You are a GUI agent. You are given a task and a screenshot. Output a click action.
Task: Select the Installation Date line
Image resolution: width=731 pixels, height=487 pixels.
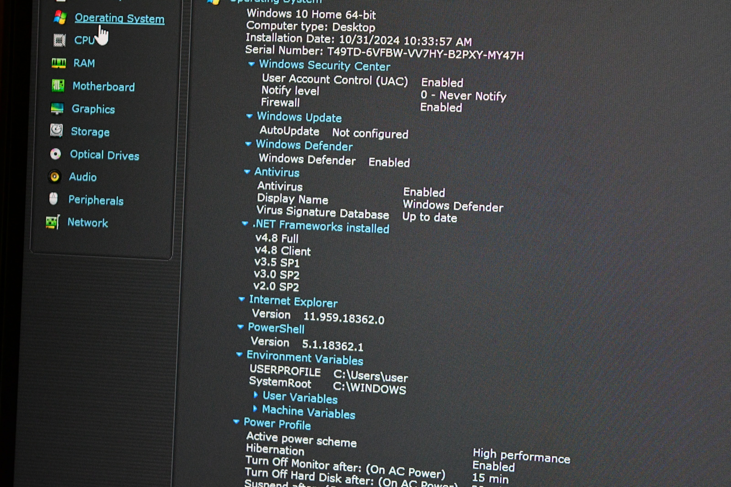(x=359, y=40)
